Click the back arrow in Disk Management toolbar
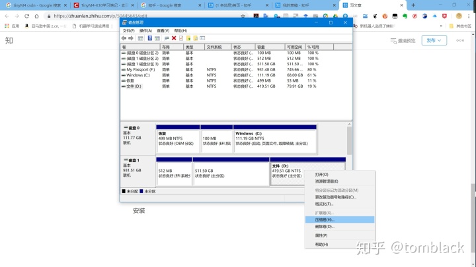 coord(124,38)
